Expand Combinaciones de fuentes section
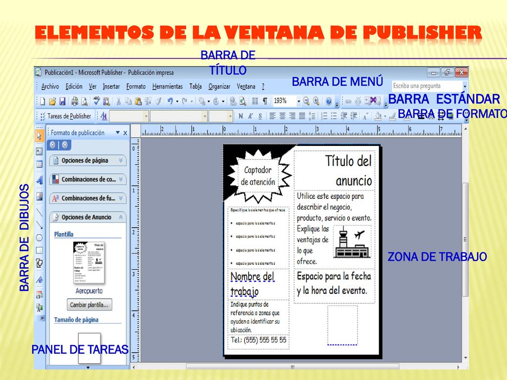 pos(88,198)
